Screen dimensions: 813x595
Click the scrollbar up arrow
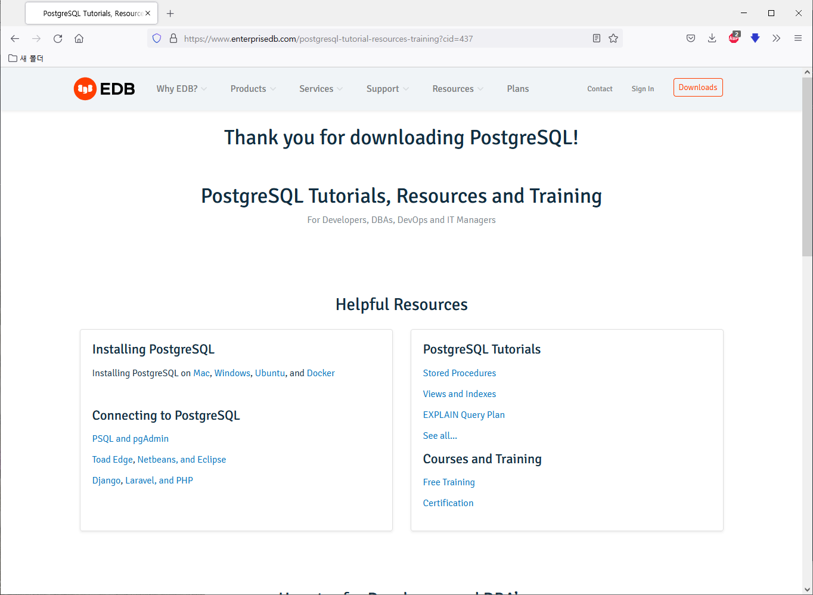pos(807,72)
